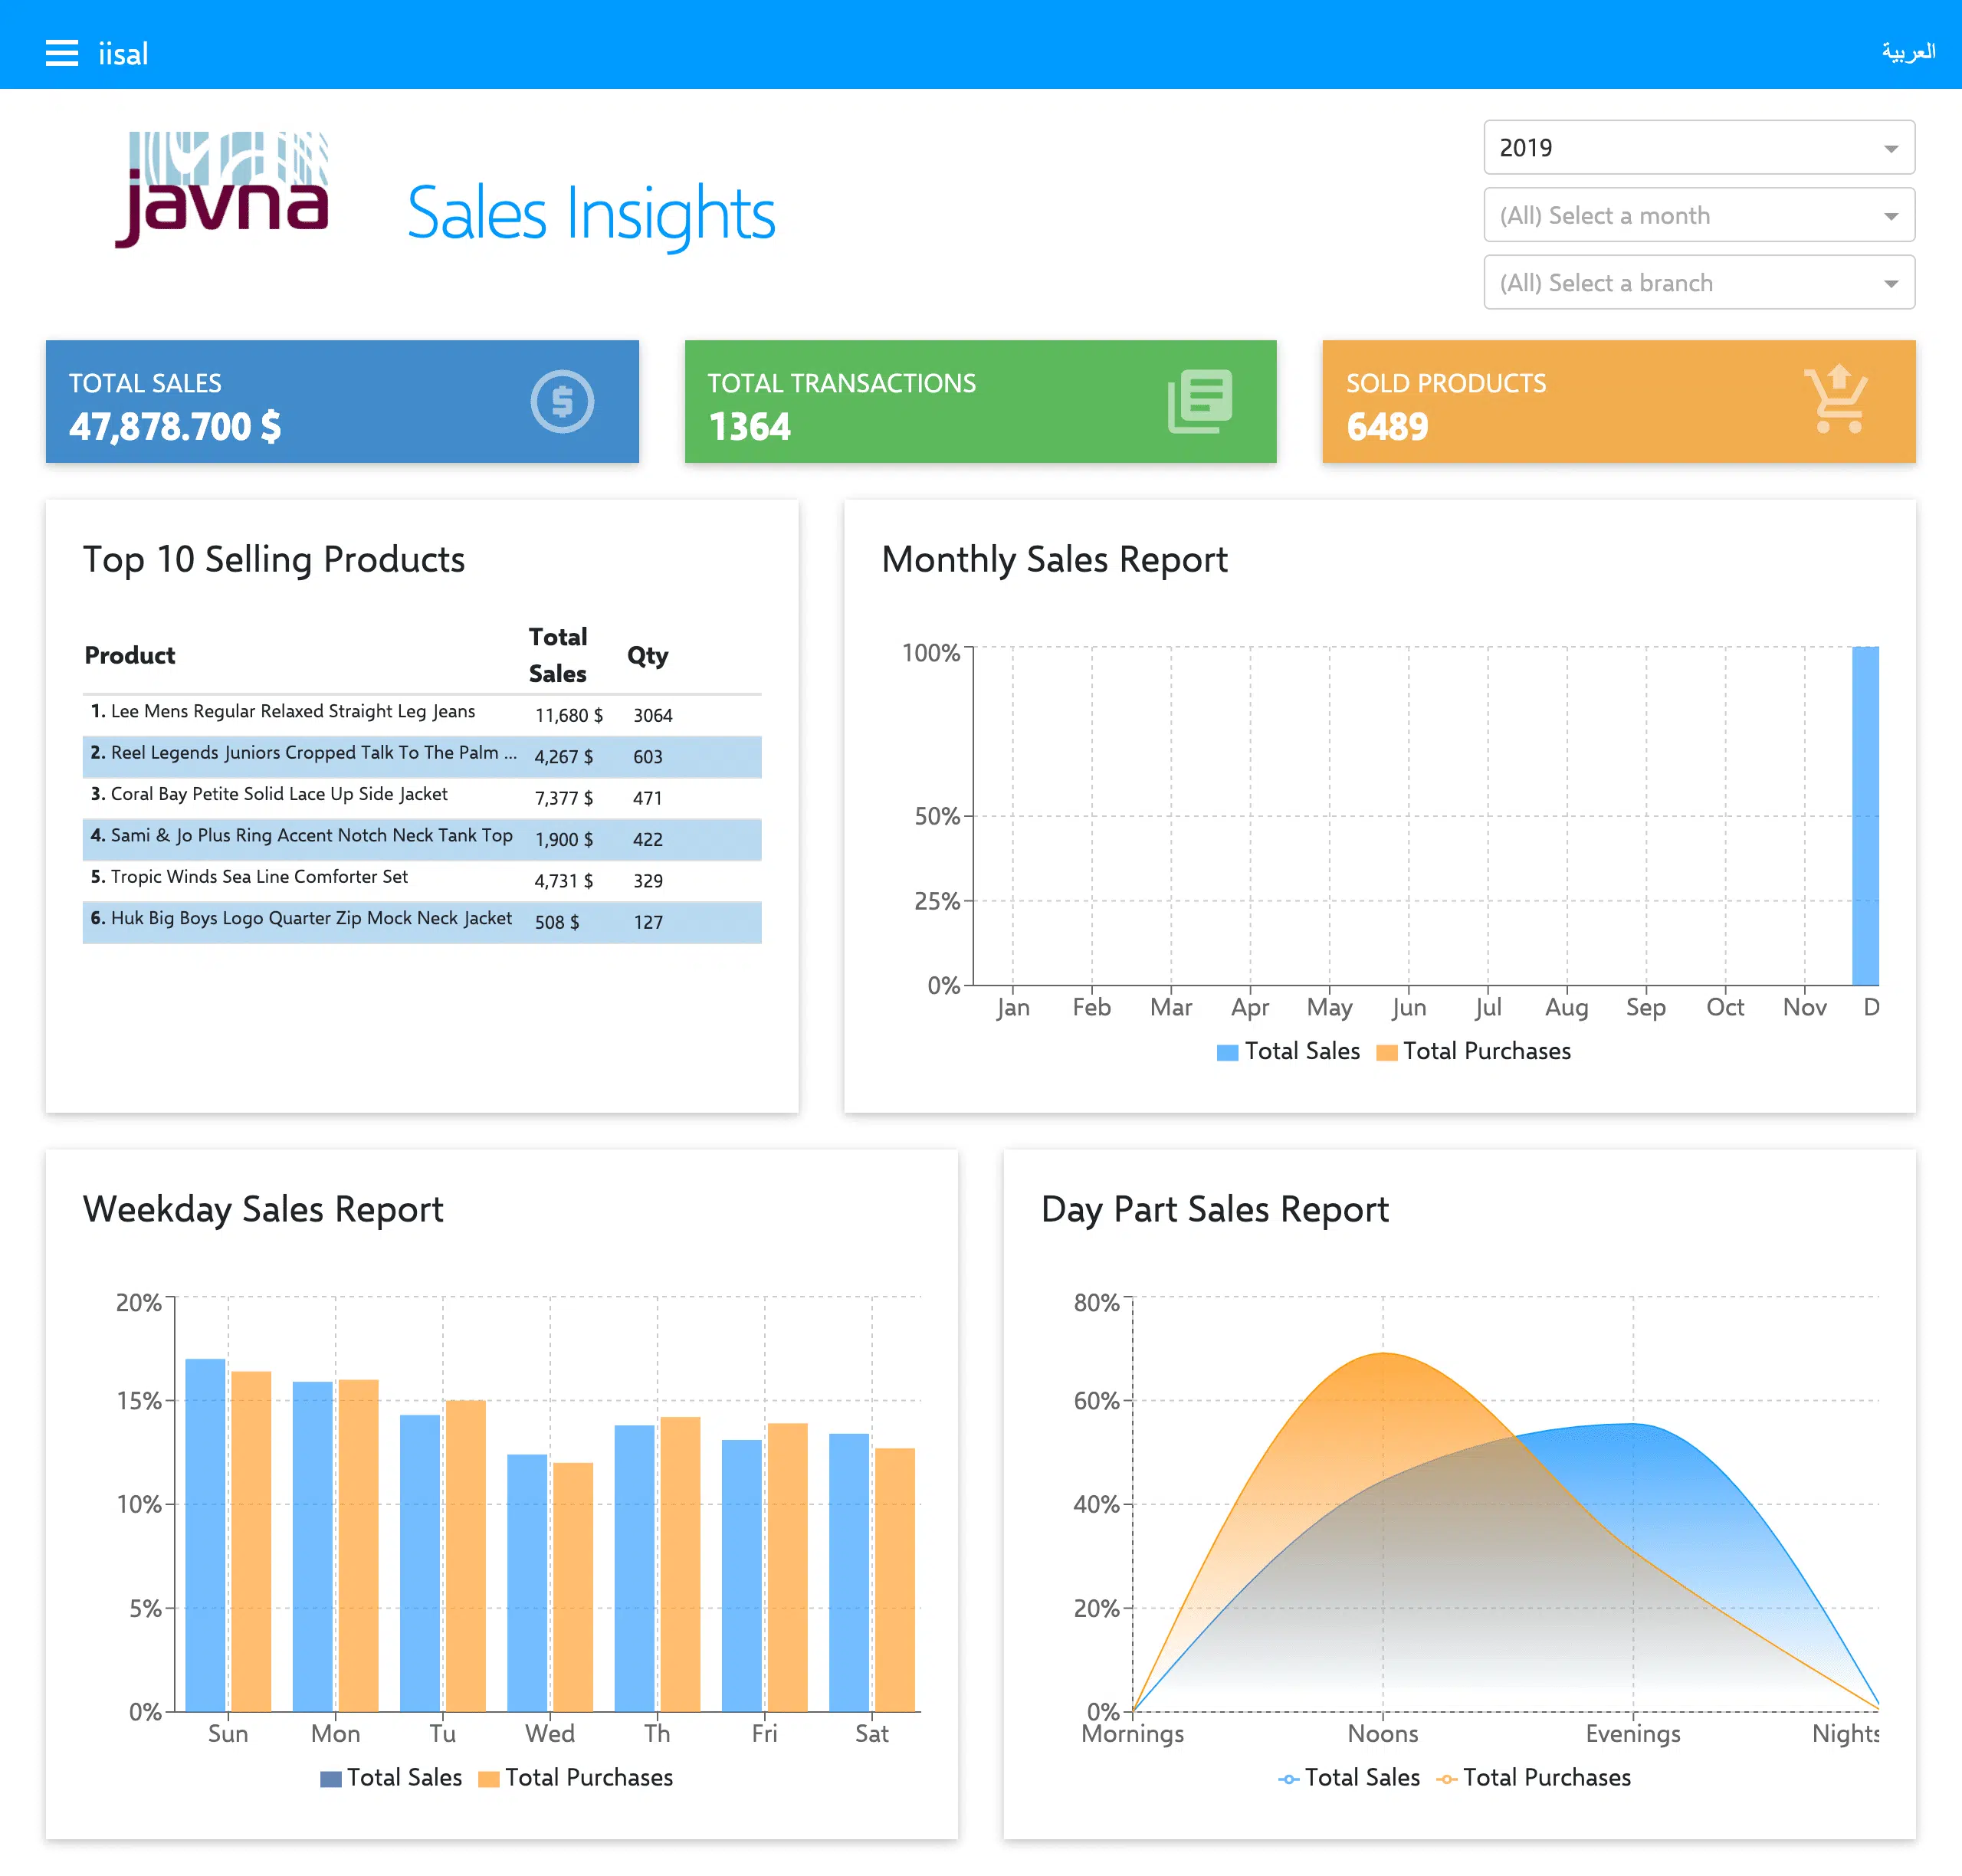
Task: Click the shopping cart icon on Sold Products
Action: (1836, 400)
